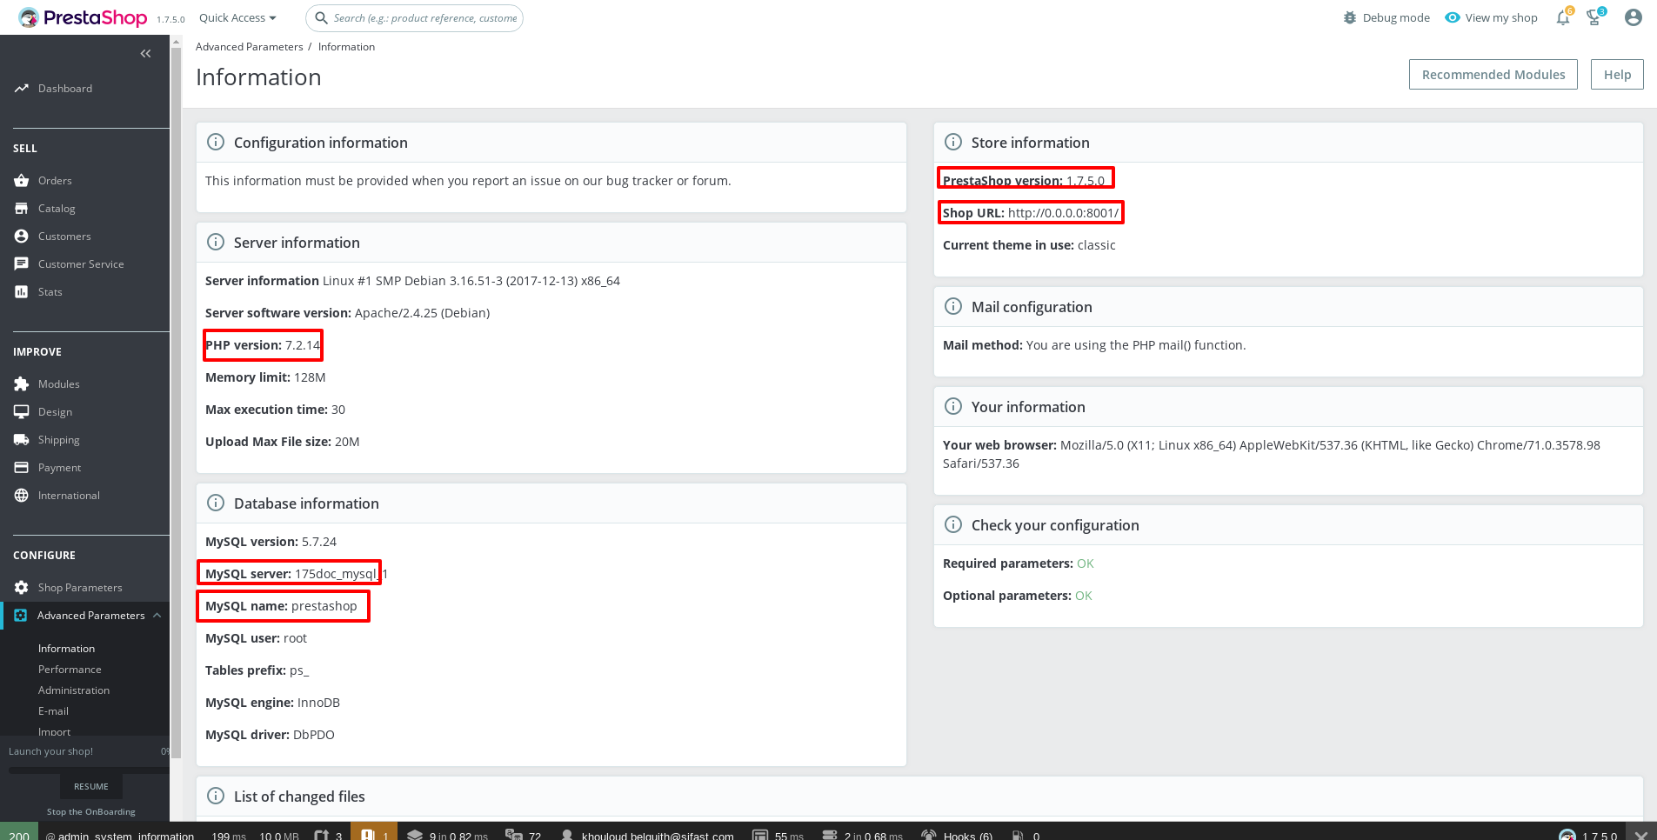Open View my shop link
The image size is (1657, 840).
coord(1500,17)
